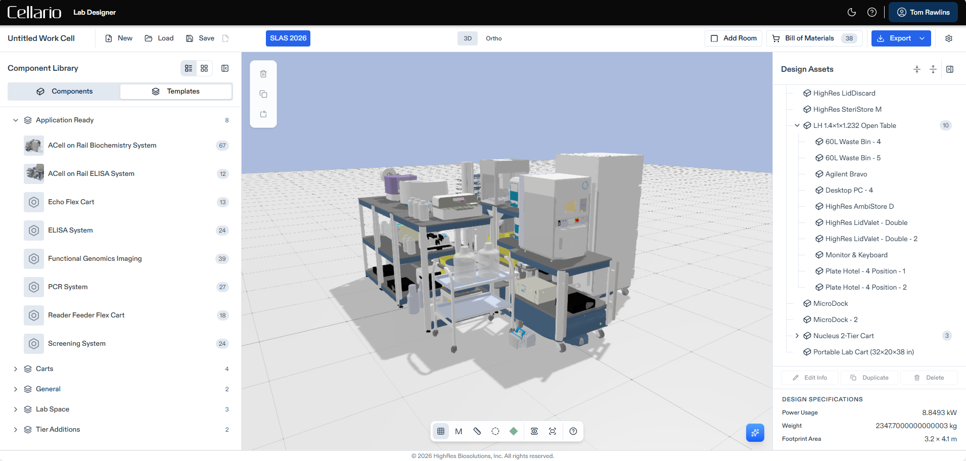Click the green diamond snap-point tool
The height and width of the screenshot is (461, 966).
514,431
